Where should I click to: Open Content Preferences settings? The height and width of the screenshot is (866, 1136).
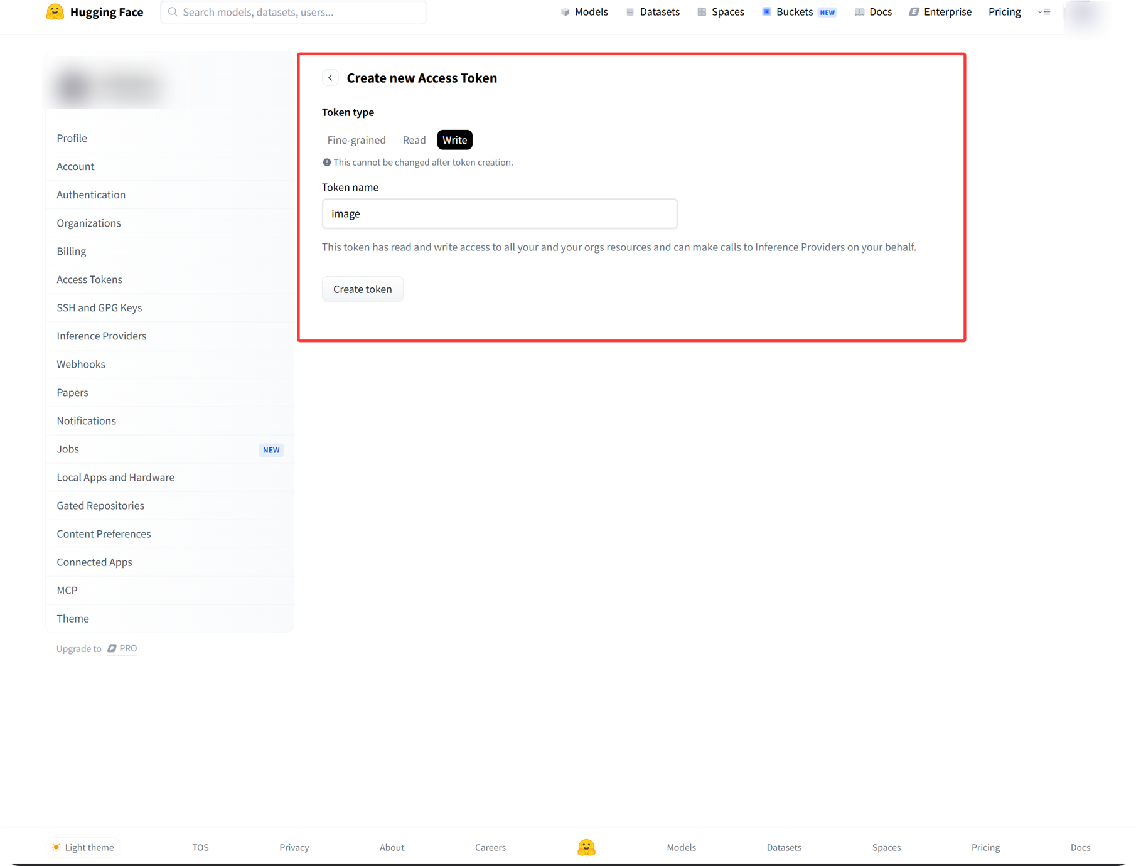click(169, 533)
